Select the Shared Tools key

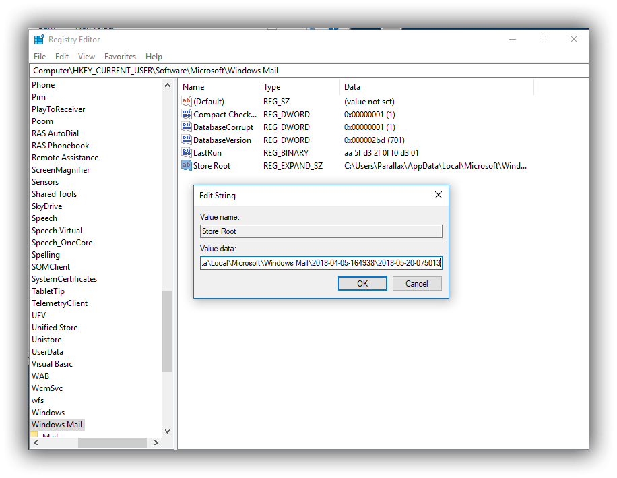pos(54,194)
